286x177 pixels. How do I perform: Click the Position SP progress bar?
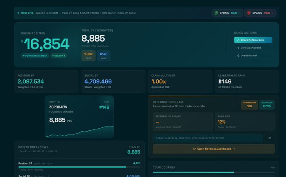79,167
